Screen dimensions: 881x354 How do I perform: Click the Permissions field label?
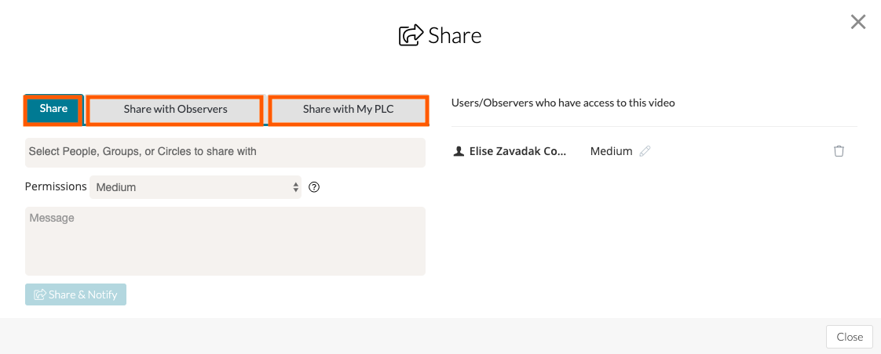point(55,187)
